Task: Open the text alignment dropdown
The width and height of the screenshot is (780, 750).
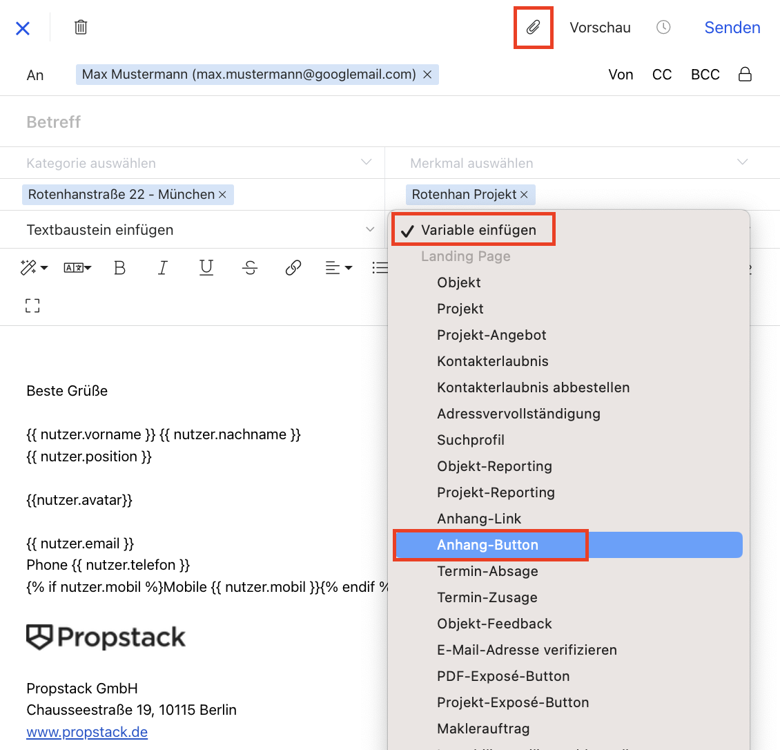Action: click(338, 268)
